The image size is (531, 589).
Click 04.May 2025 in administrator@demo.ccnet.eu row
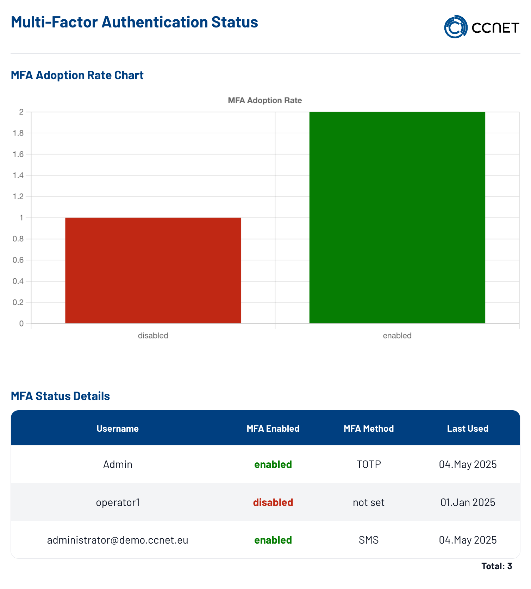coord(468,540)
